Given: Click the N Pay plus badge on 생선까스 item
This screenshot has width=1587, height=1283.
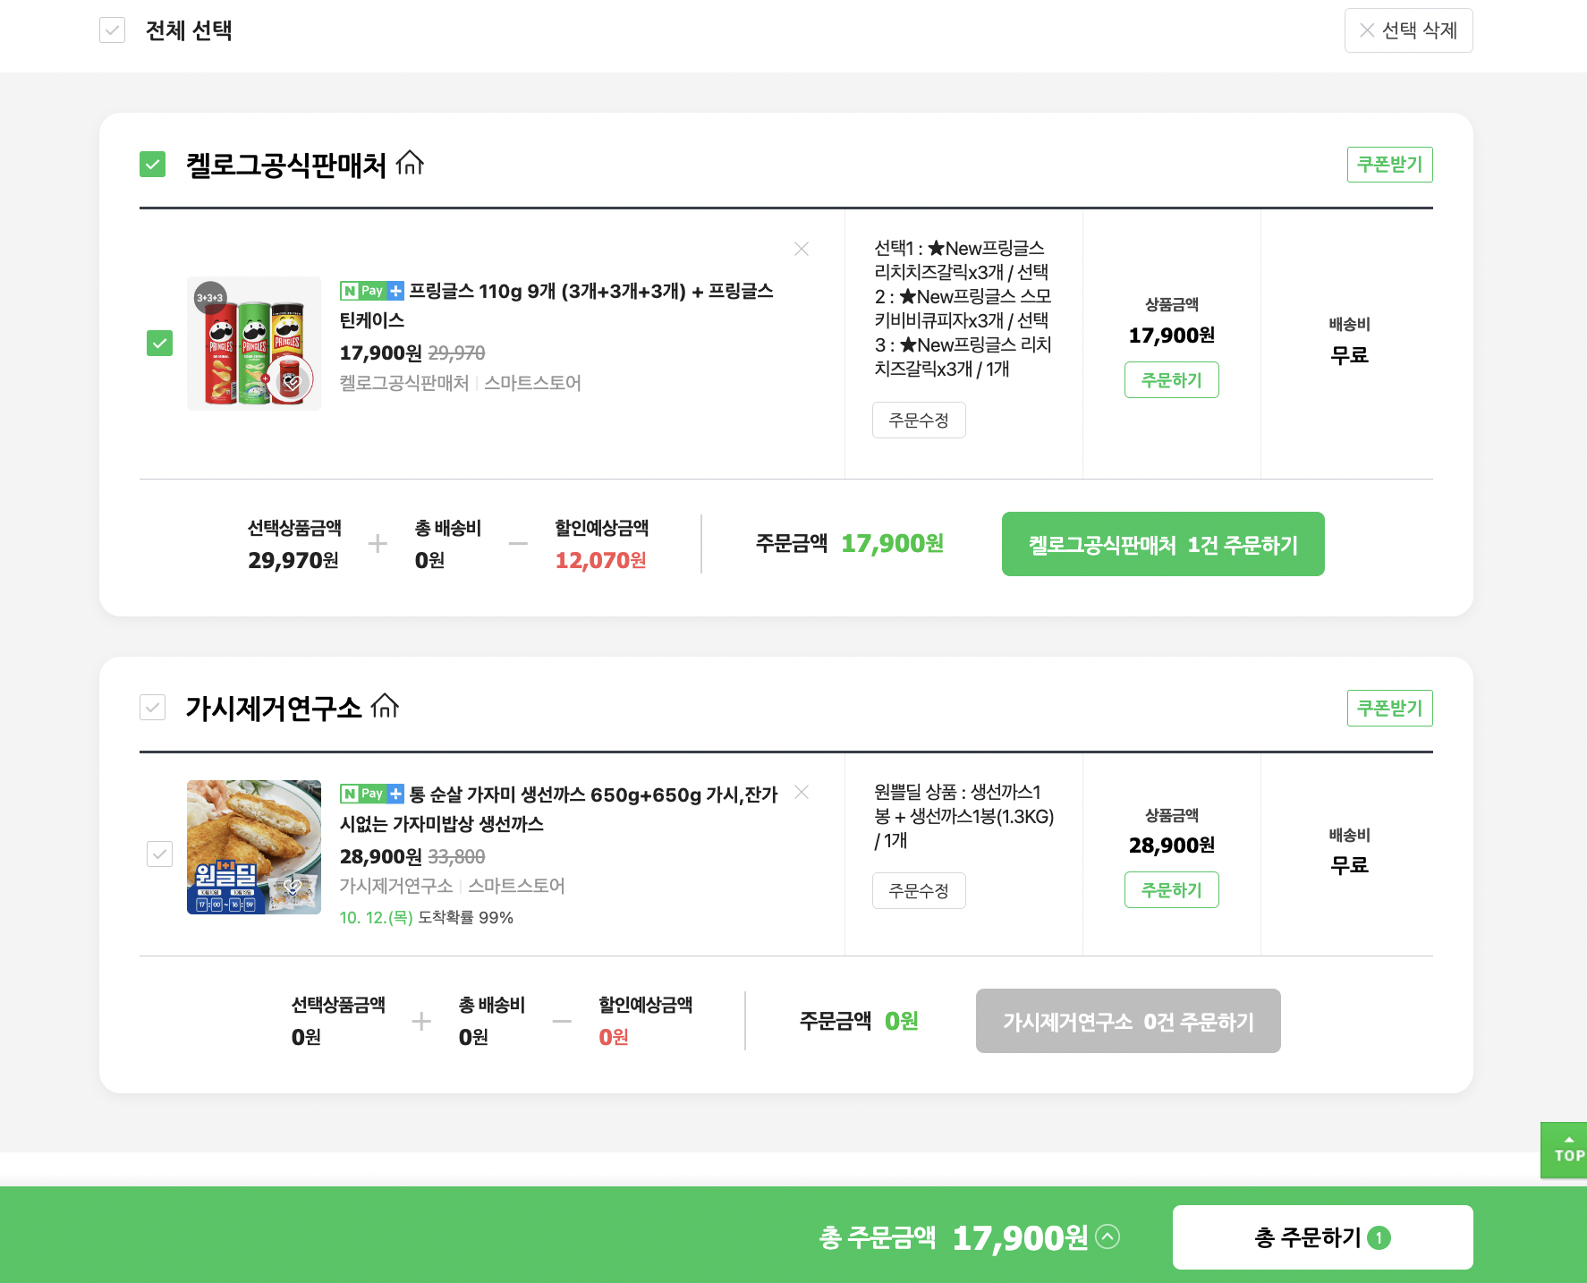Looking at the screenshot, I should [x=372, y=794].
